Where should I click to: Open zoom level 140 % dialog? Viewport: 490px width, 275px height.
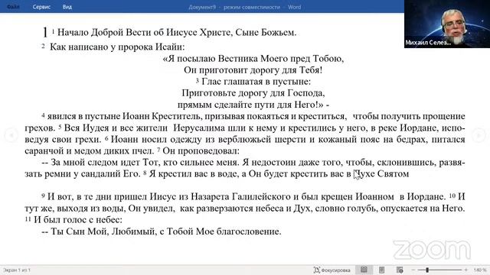(480, 270)
